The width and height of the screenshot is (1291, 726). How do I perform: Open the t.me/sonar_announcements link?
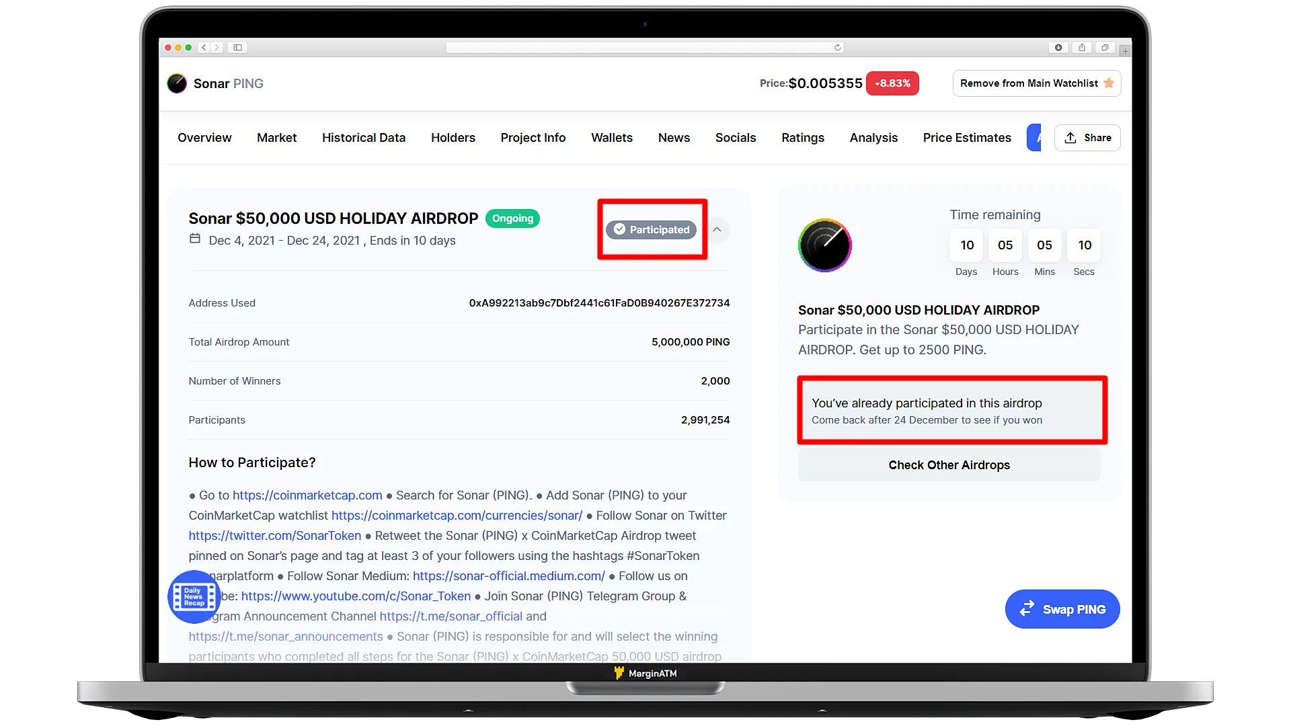[285, 637]
